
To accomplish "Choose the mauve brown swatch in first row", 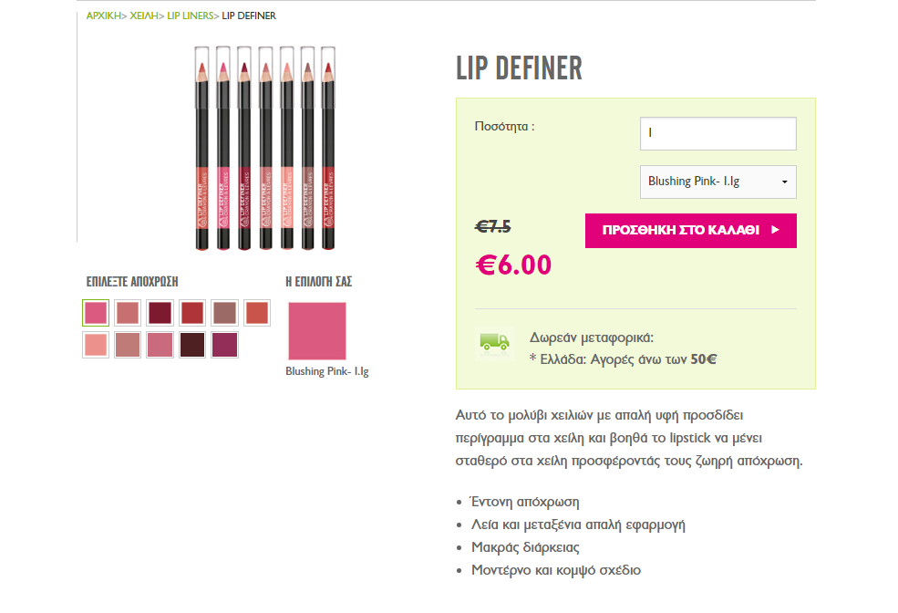I will [x=225, y=313].
